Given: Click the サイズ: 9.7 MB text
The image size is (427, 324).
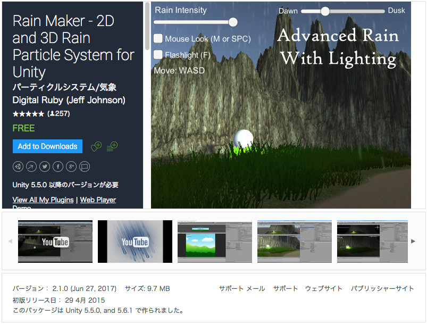Looking at the screenshot, I should [x=147, y=288].
